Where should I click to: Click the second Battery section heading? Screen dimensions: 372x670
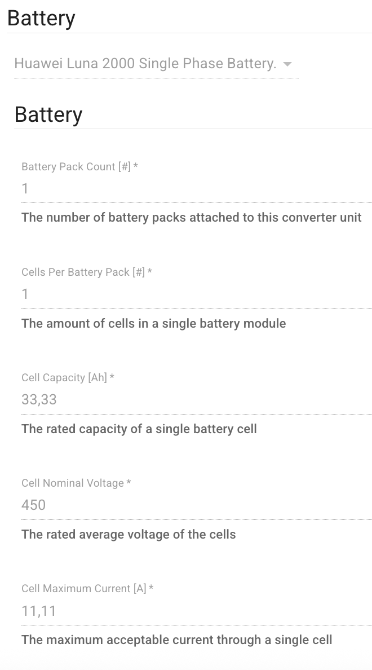(x=48, y=114)
